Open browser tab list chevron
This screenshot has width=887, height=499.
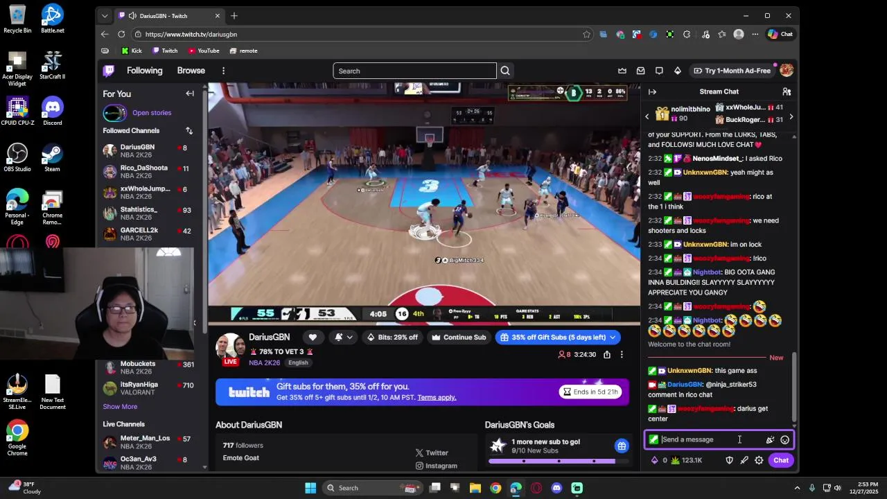104,15
